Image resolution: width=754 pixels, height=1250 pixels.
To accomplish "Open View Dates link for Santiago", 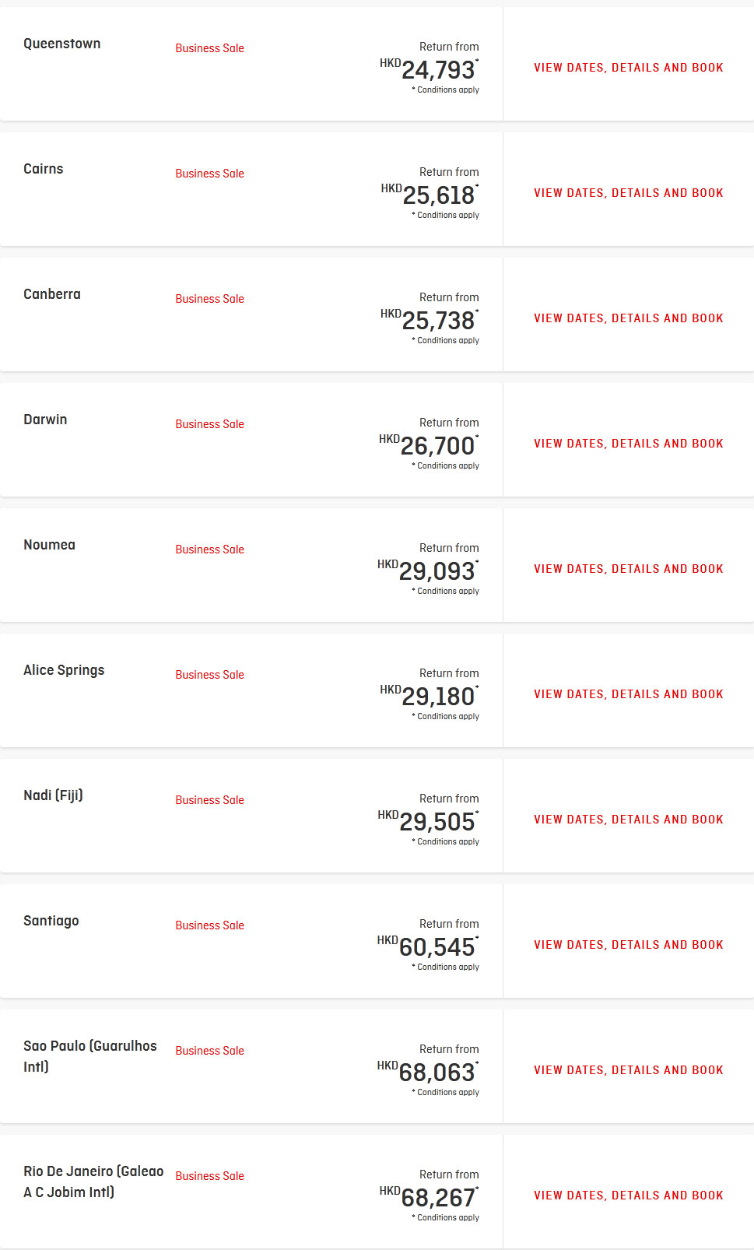I will point(629,945).
